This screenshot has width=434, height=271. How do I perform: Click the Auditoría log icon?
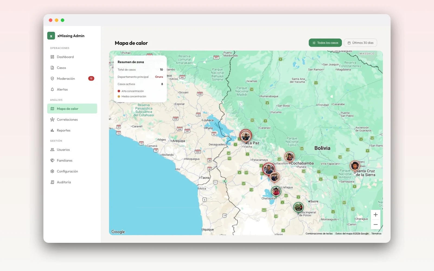pos(52,182)
